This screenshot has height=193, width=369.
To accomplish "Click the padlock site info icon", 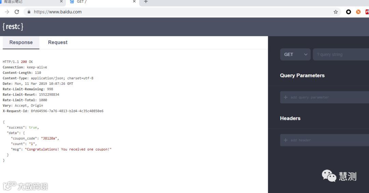I will [x=29, y=12].
